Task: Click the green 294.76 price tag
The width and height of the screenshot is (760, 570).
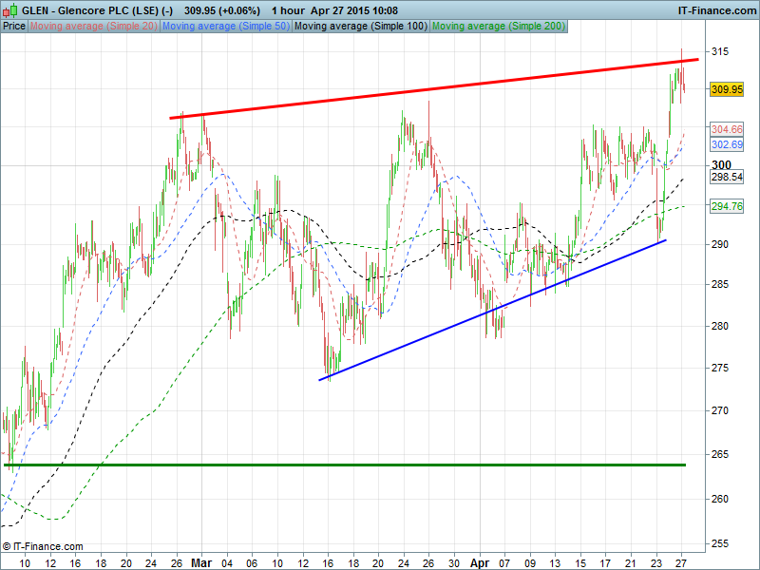Action: [726, 206]
